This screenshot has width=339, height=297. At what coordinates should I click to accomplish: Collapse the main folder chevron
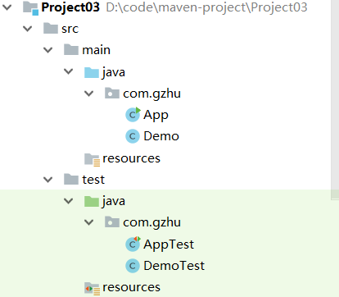(48, 50)
